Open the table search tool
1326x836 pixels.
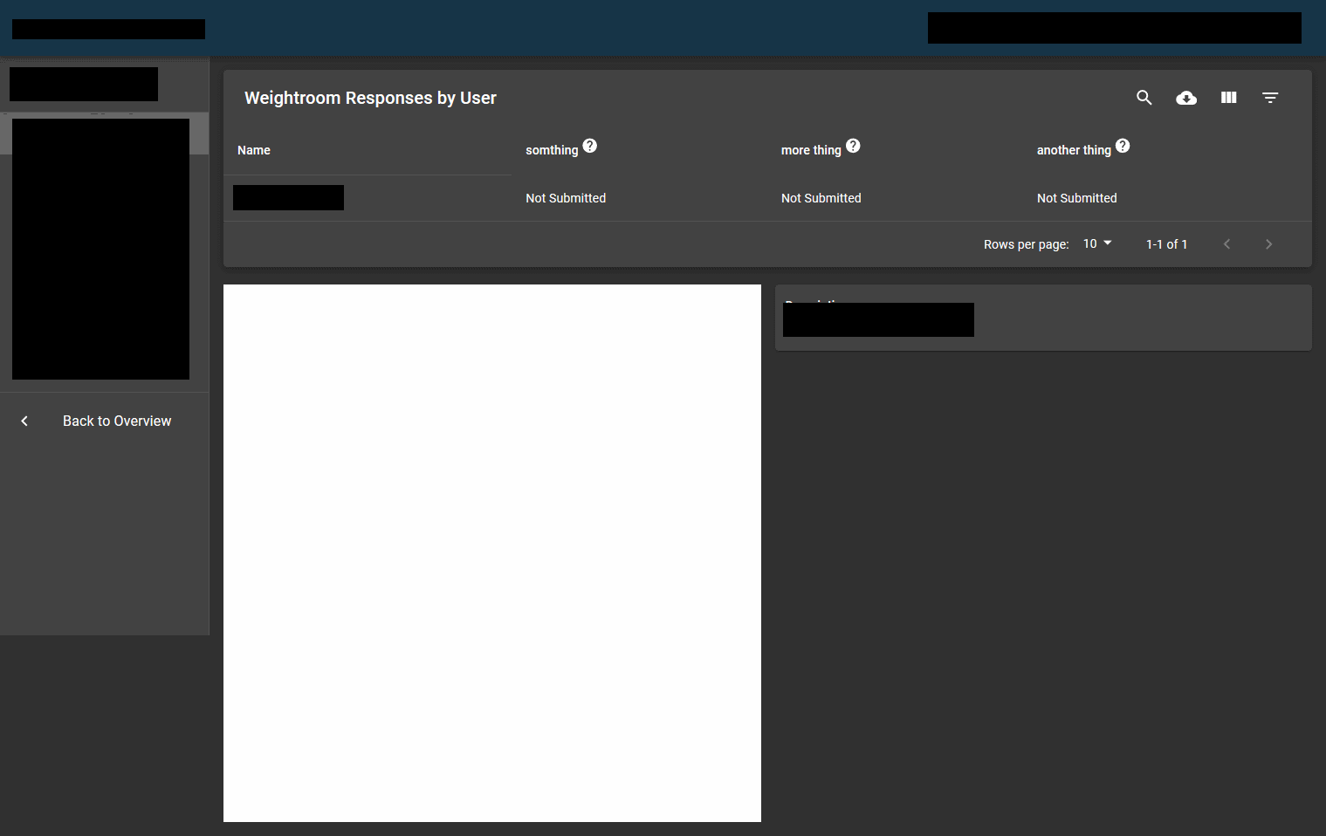pyautogui.click(x=1144, y=98)
